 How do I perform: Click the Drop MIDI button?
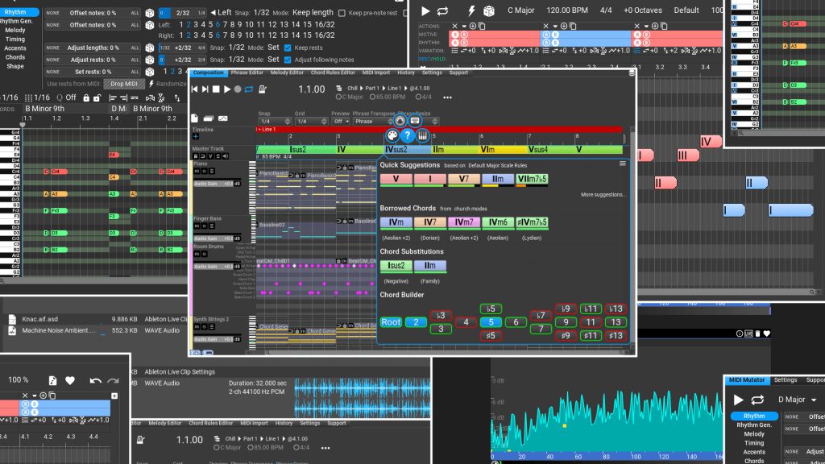tap(124, 84)
